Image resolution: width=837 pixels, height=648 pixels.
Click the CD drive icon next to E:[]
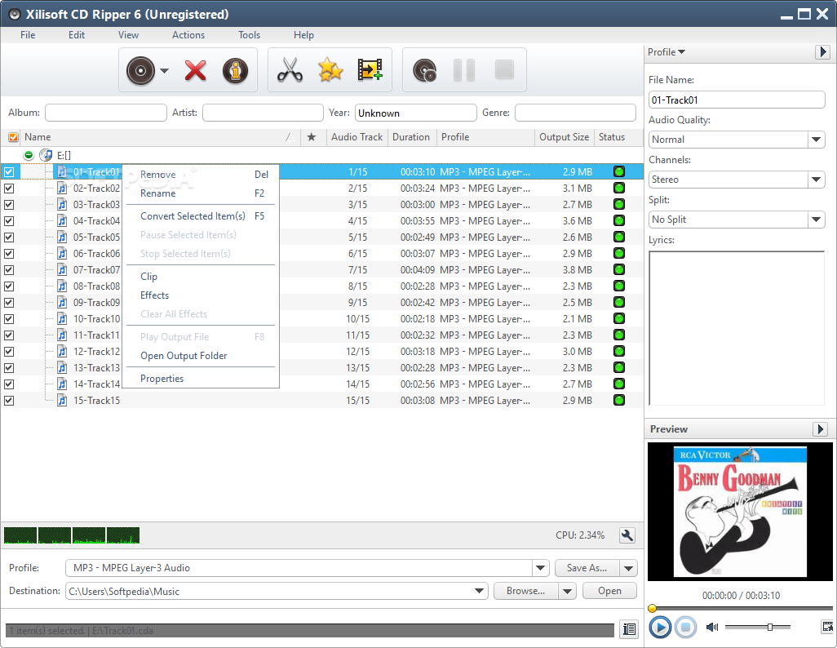(x=46, y=155)
